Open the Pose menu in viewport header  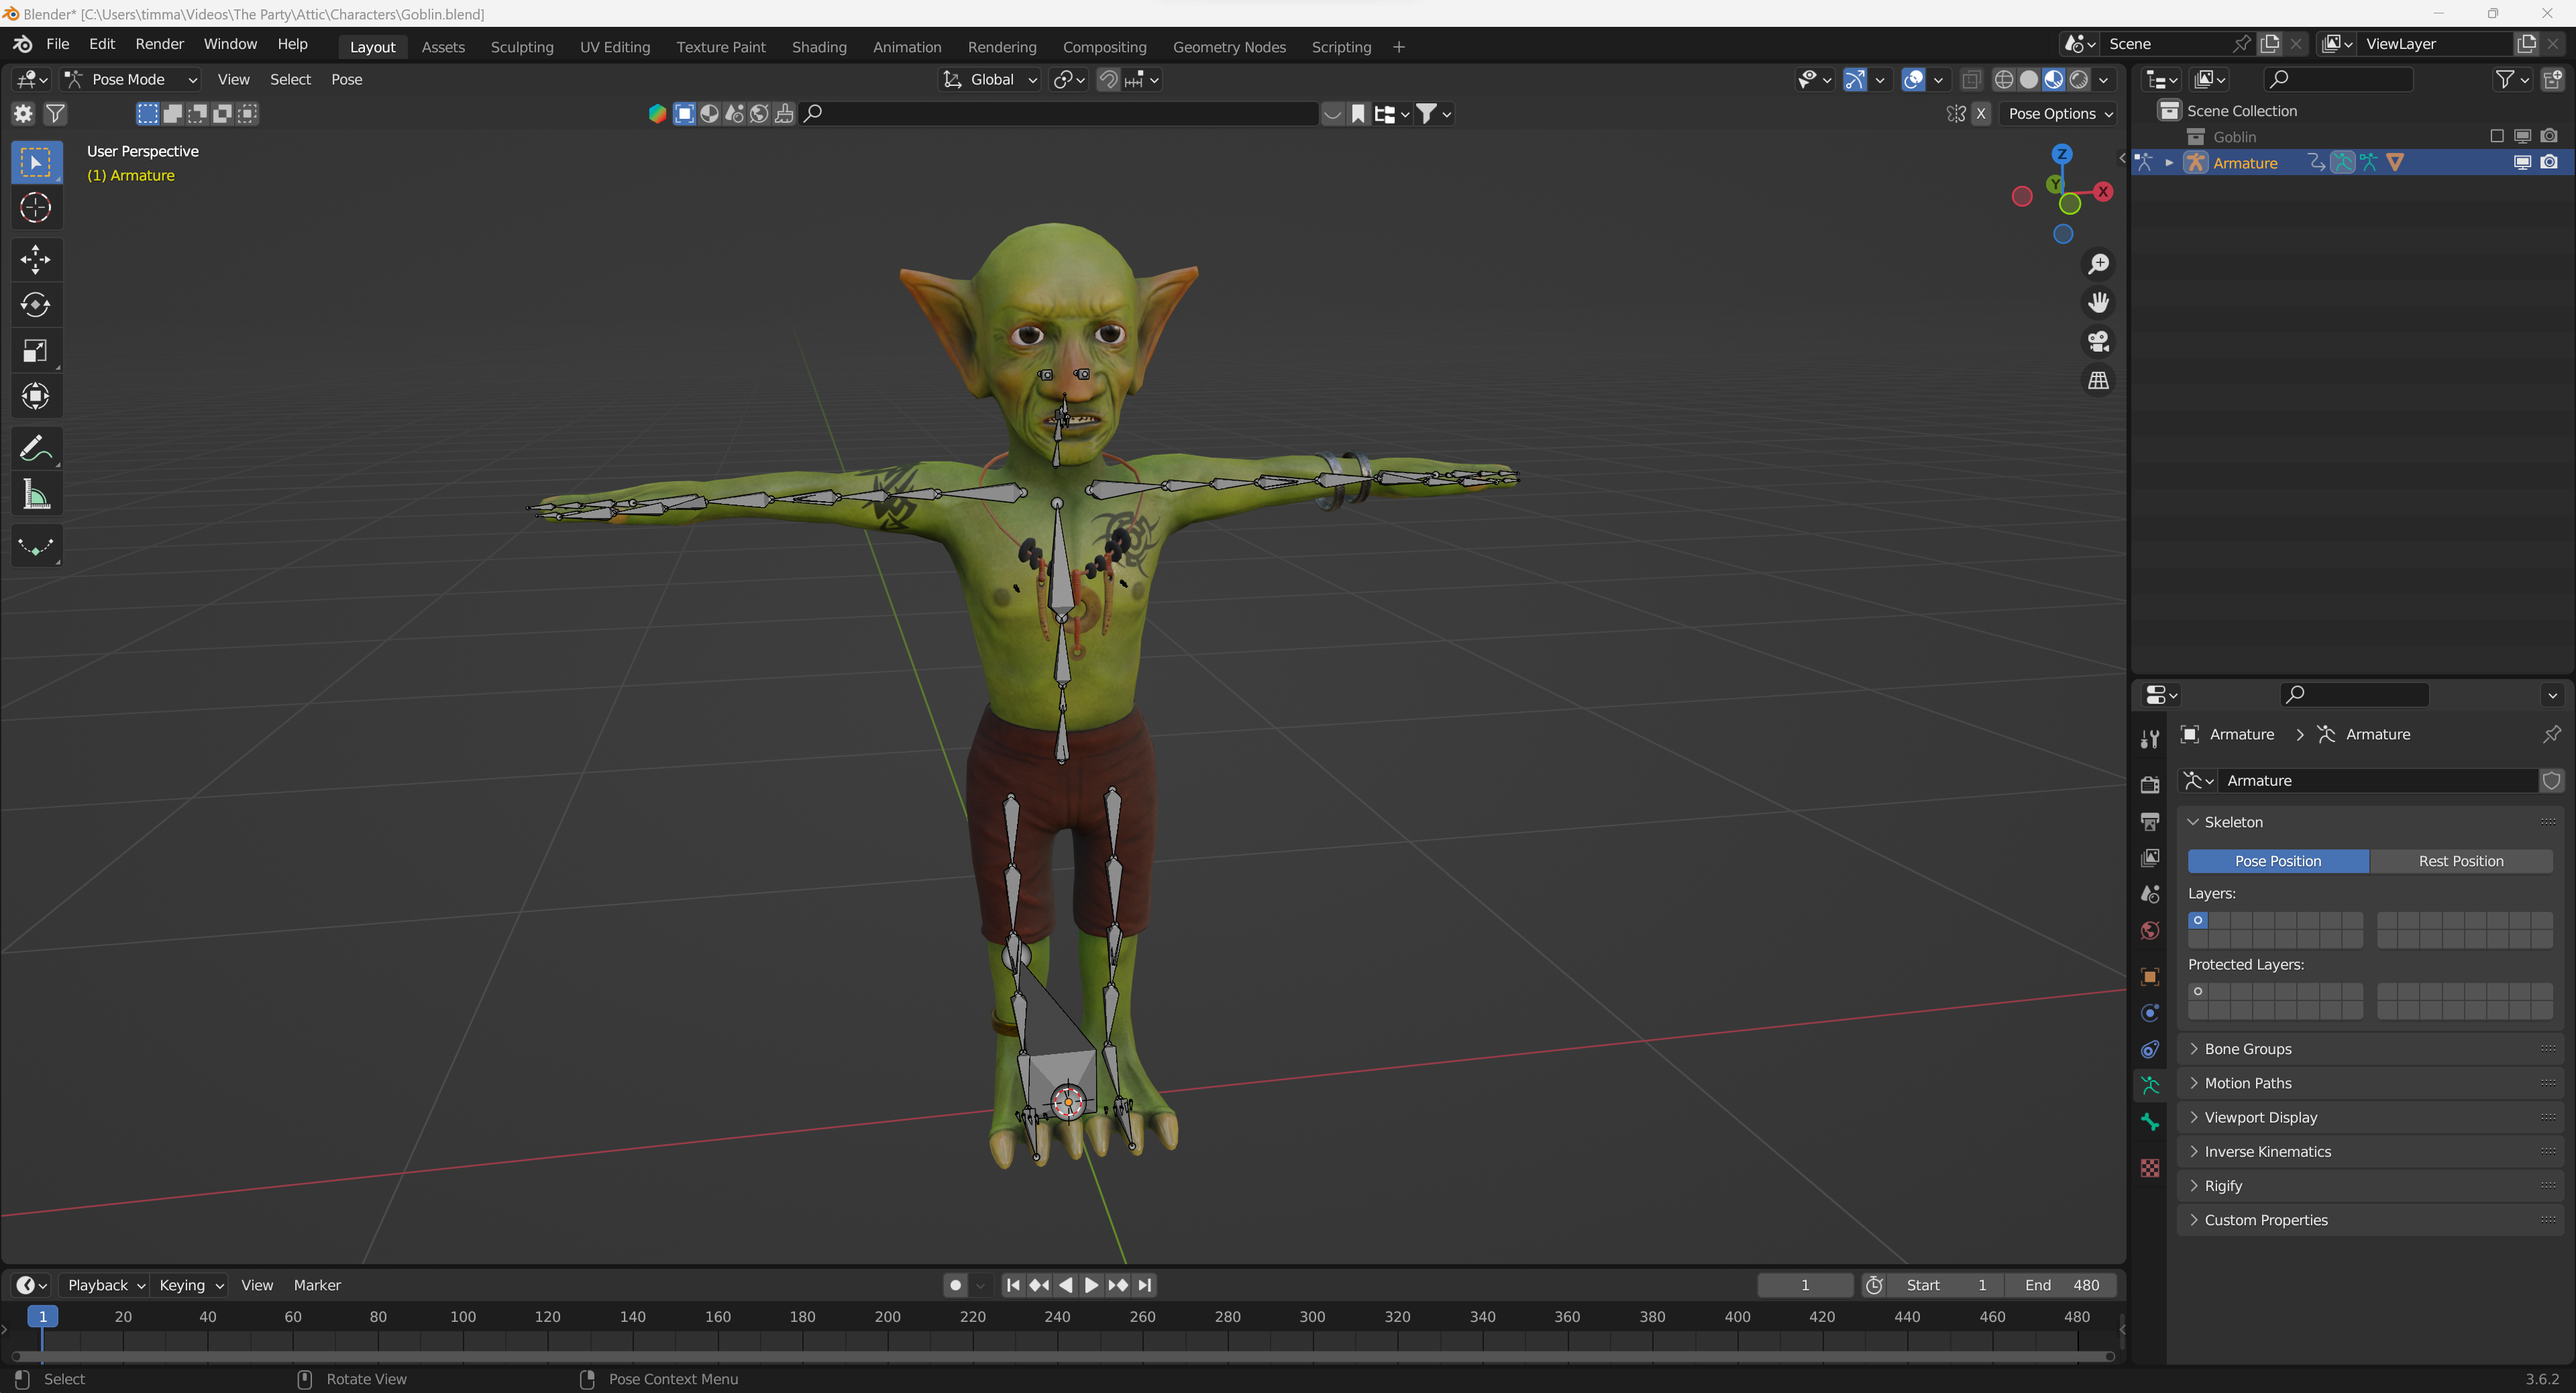point(346,80)
